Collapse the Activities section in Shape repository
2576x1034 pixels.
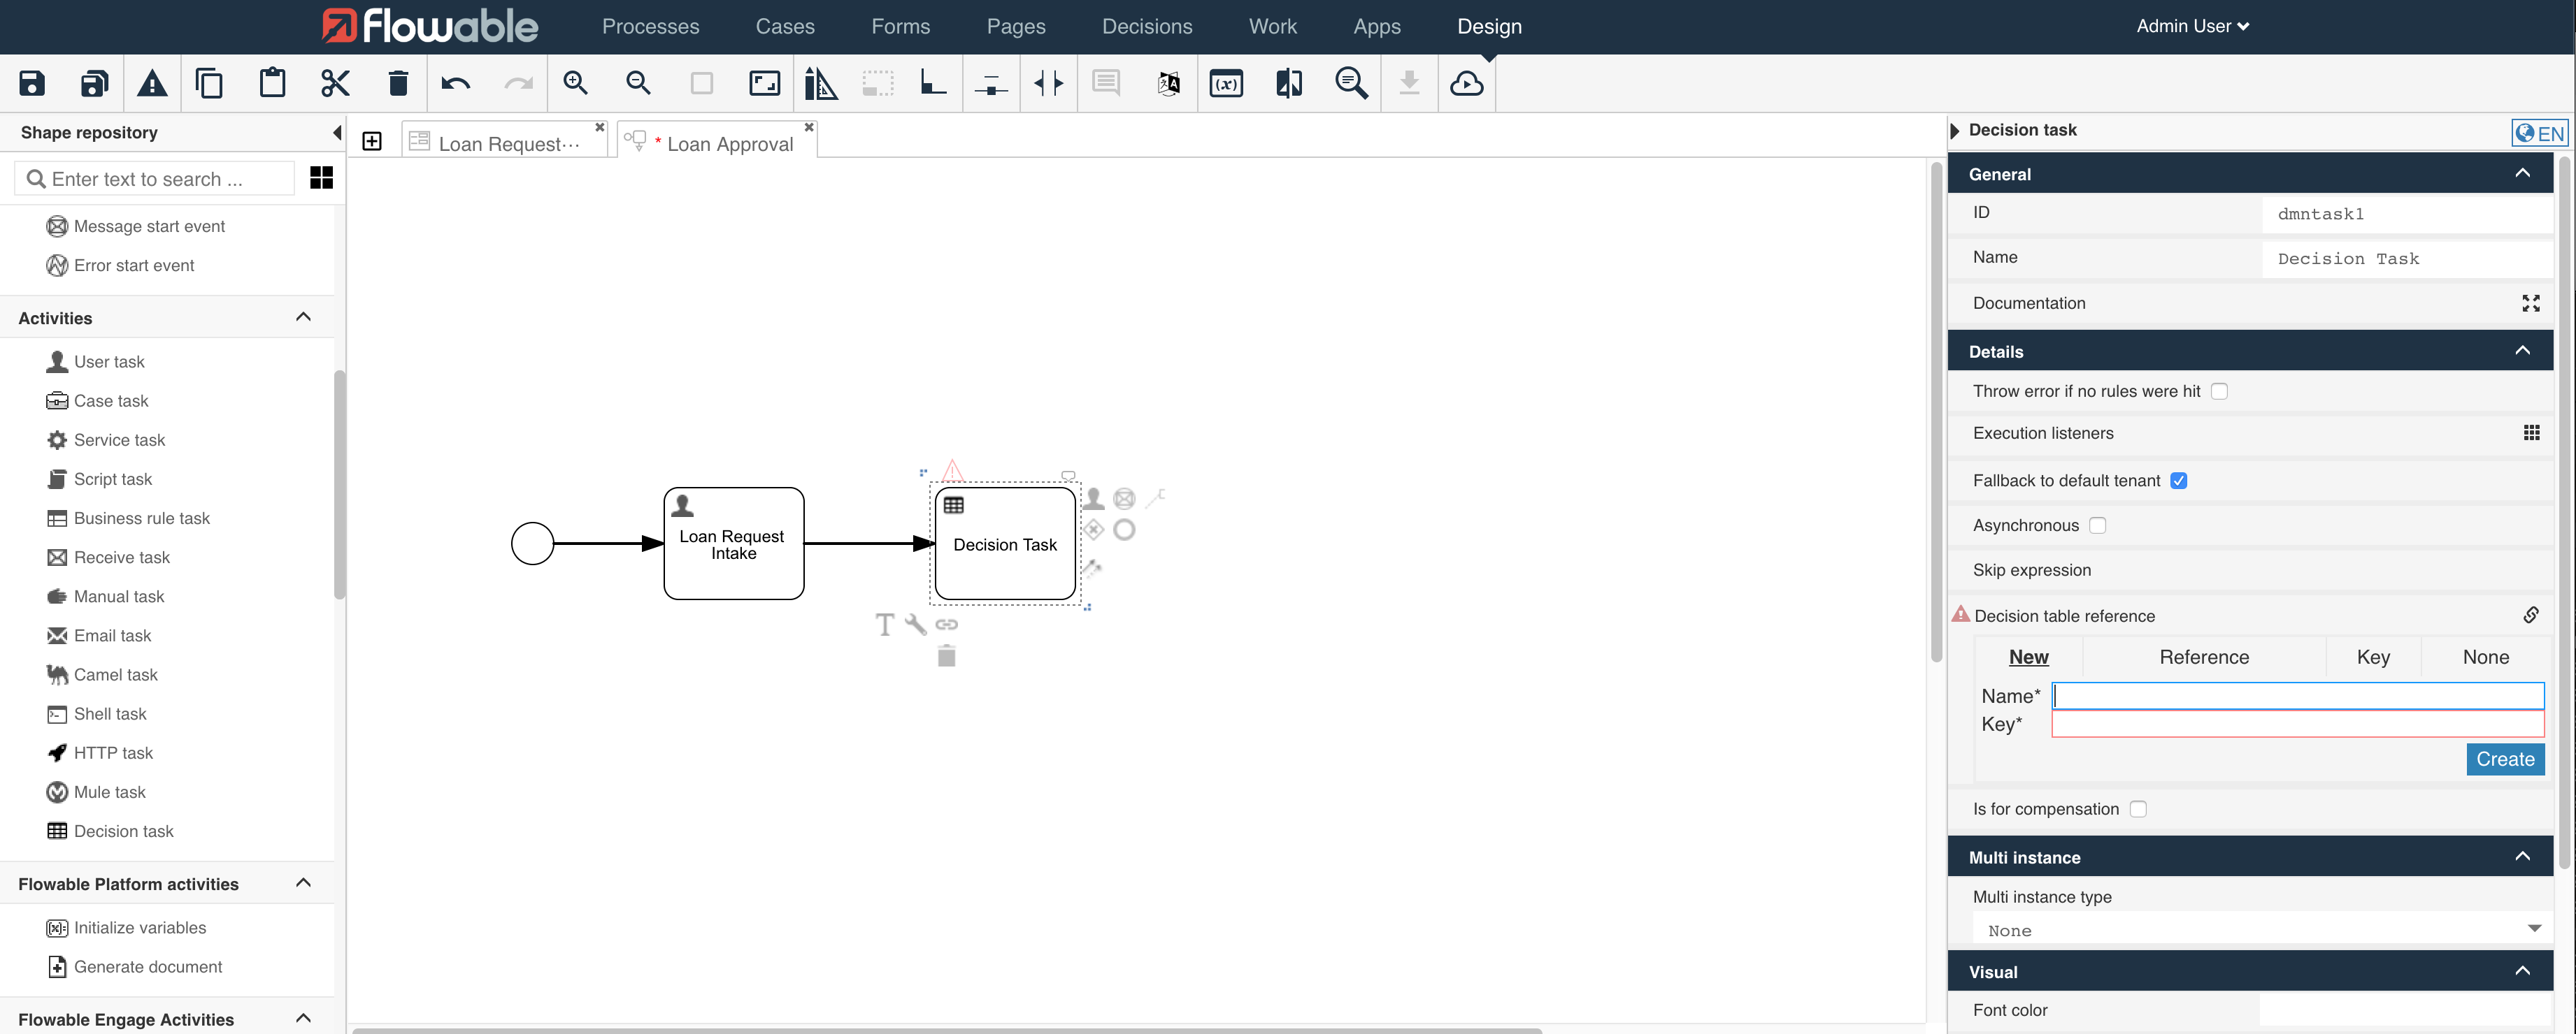point(303,316)
